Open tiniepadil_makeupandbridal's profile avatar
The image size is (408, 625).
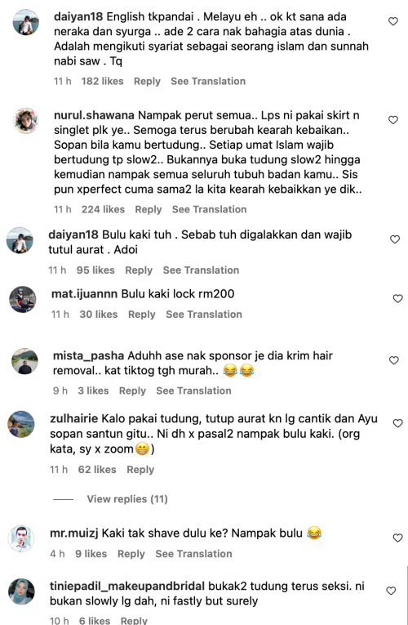coord(21,592)
